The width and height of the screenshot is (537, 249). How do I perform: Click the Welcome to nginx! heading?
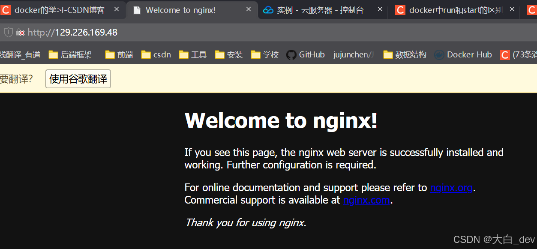point(281,120)
